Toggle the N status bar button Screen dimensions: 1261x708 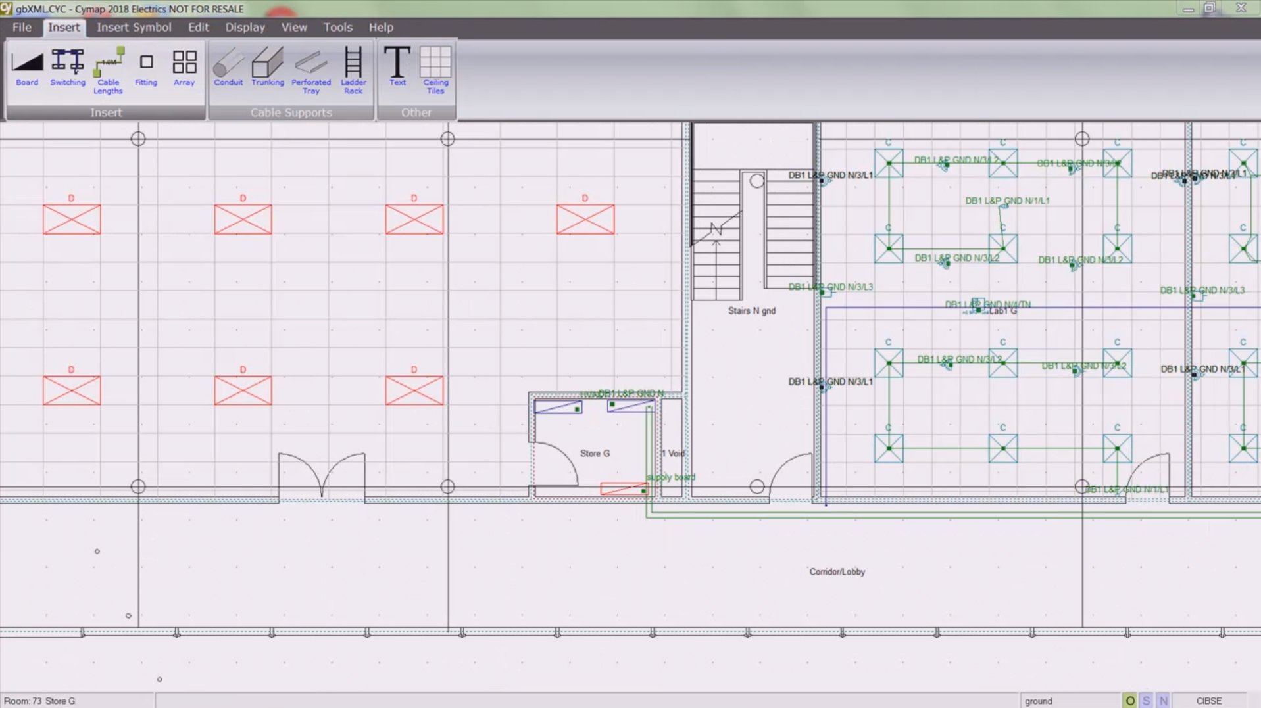pos(1163,701)
